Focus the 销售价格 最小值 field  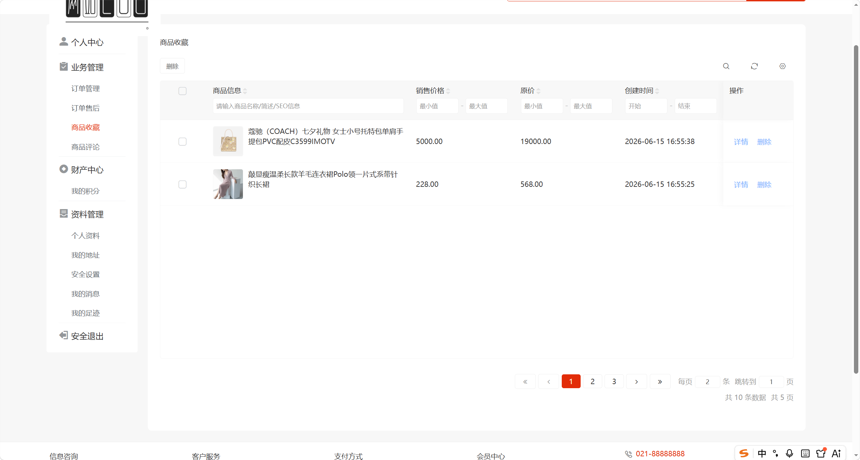tap(437, 106)
